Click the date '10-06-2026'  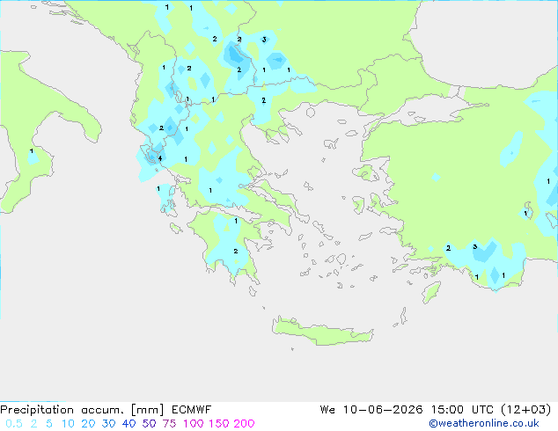[383, 410]
